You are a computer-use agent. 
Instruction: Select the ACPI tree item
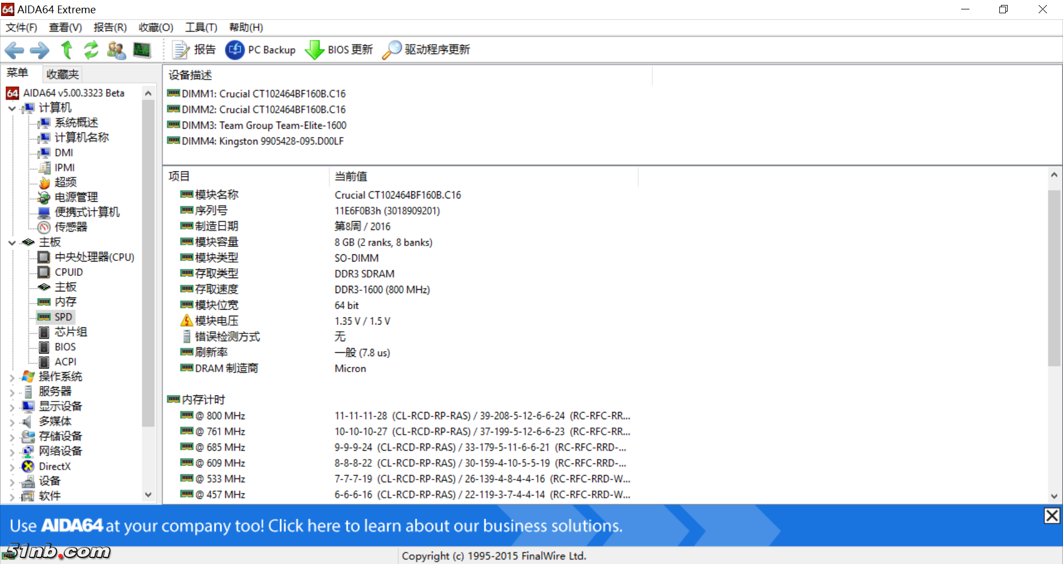[x=65, y=362]
